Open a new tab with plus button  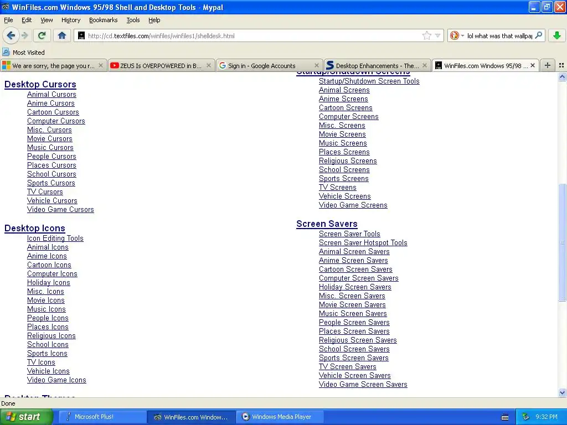[548, 65]
